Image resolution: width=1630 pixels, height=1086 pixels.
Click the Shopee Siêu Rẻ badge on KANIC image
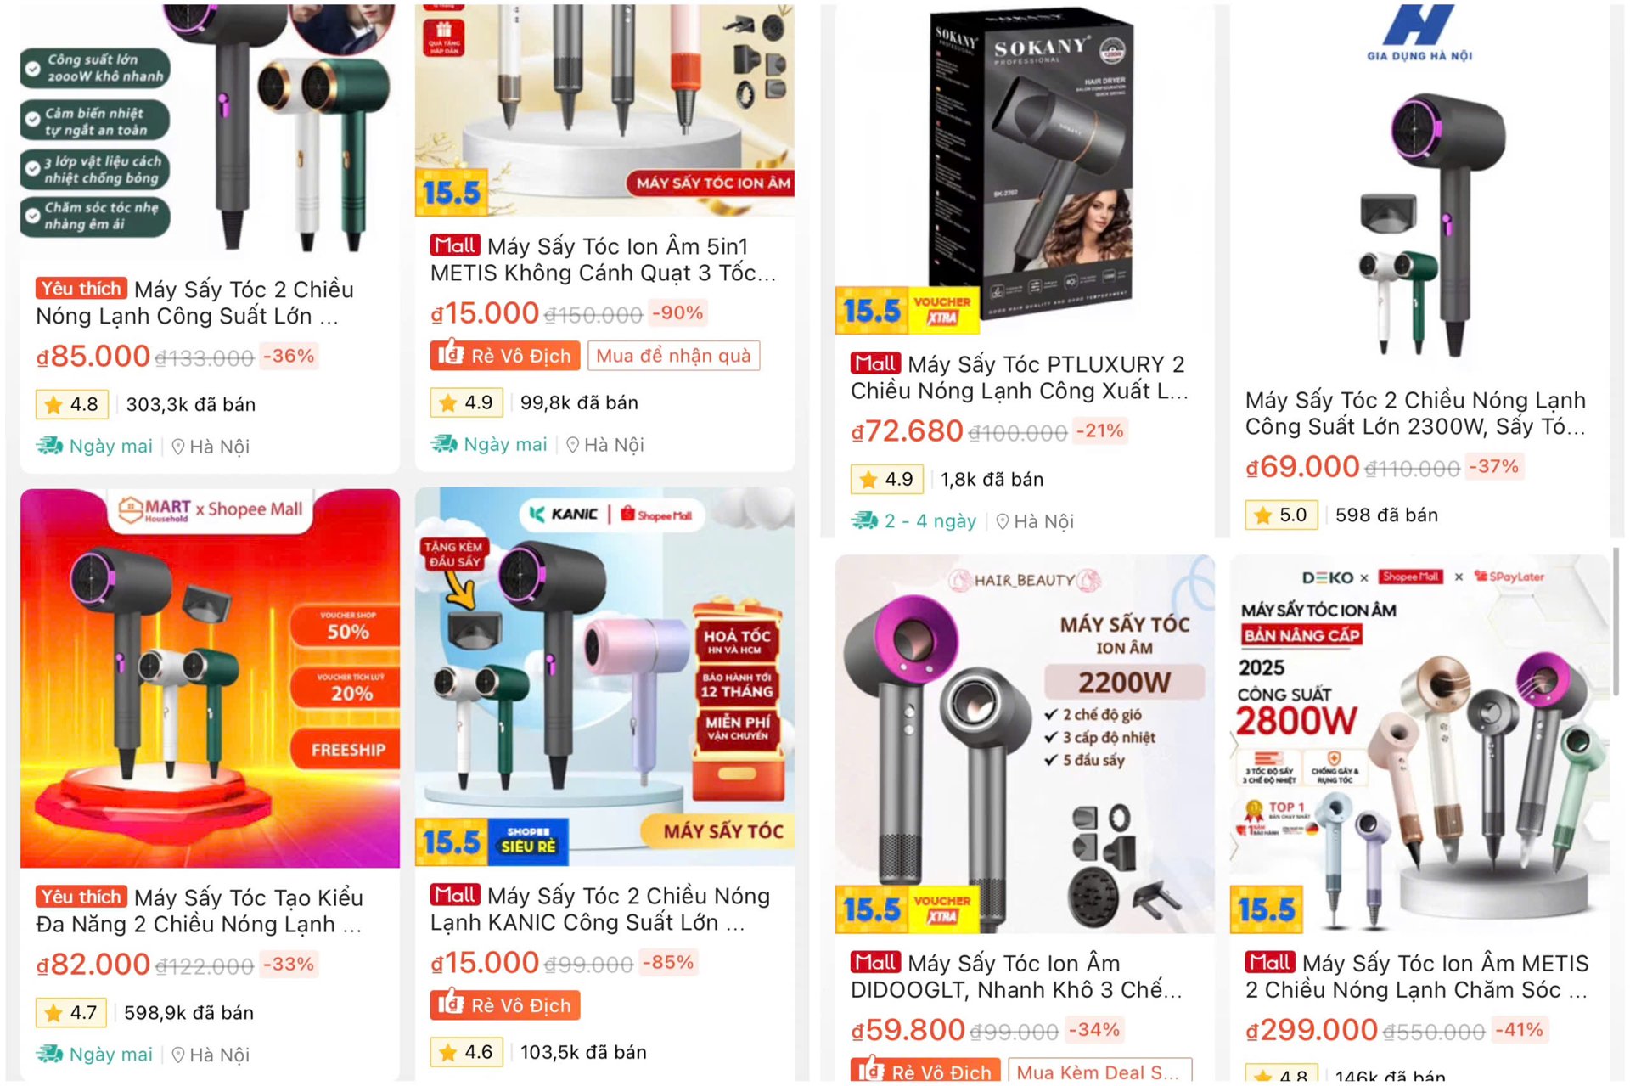(x=528, y=841)
